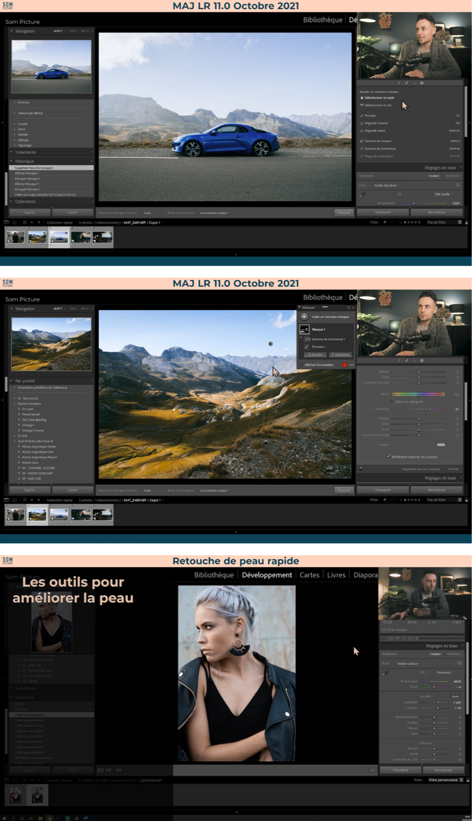Open Livres module tab
This screenshot has width=472, height=821.
(x=336, y=575)
